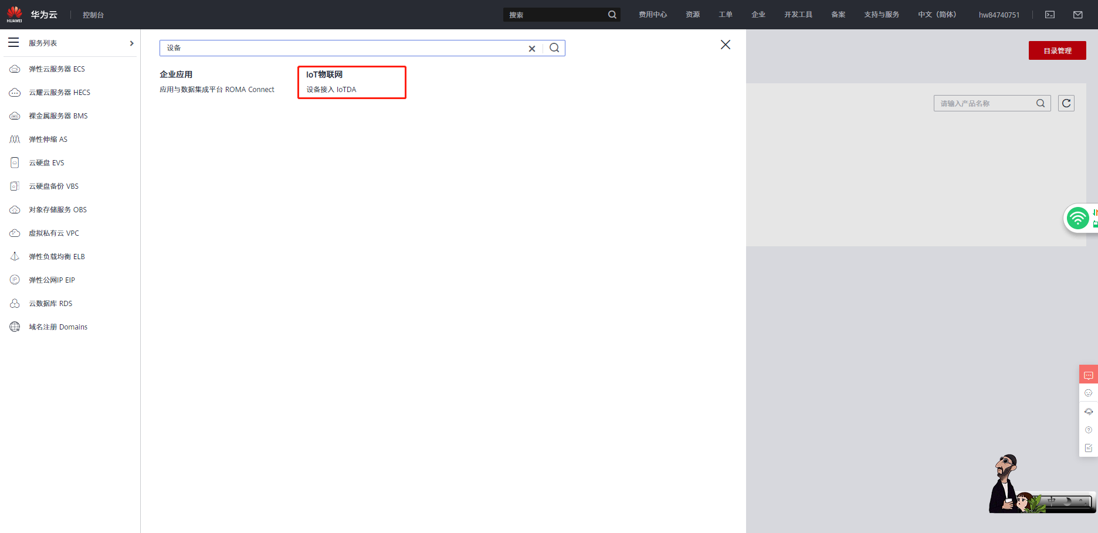
Task: Open the mail messages icon
Action: pos(1078,15)
